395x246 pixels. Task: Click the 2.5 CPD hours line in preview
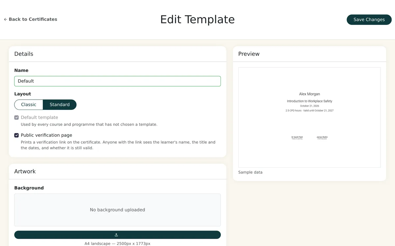(309, 111)
